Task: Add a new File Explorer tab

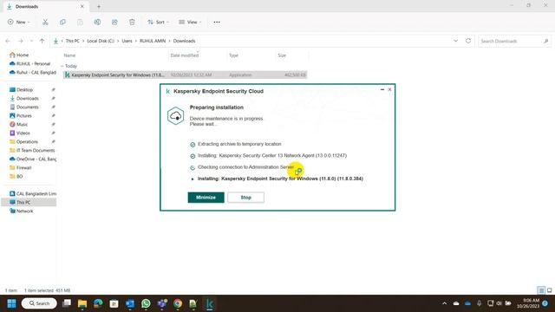Action: coord(99,6)
